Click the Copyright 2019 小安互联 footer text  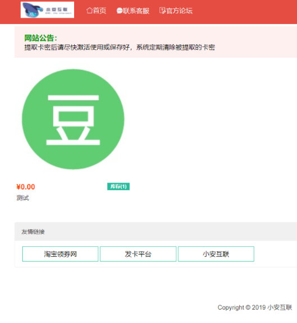click(255, 307)
